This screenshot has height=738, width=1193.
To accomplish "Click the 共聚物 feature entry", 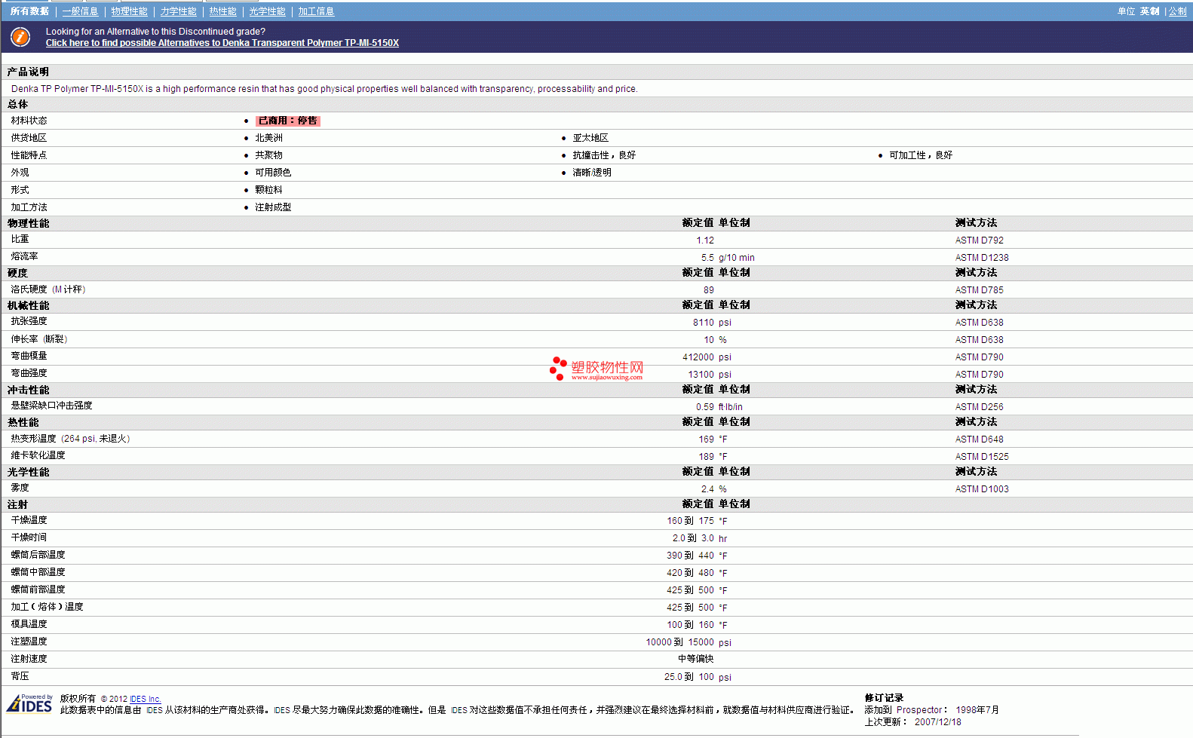I will [x=268, y=155].
